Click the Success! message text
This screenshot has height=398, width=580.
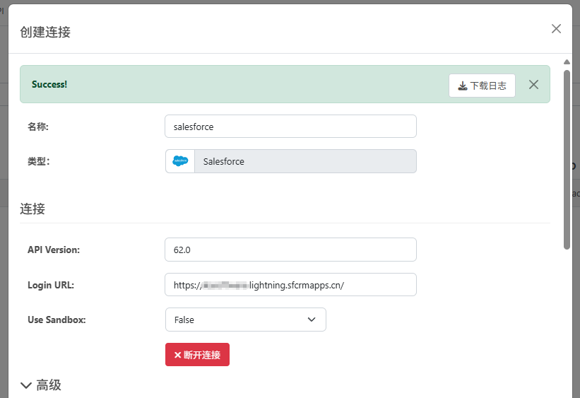coord(49,85)
